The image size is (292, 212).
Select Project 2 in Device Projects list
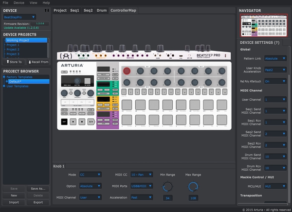[13, 49]
